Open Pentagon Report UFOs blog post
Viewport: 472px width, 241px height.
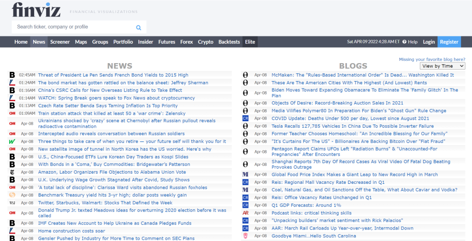[354, 152]
